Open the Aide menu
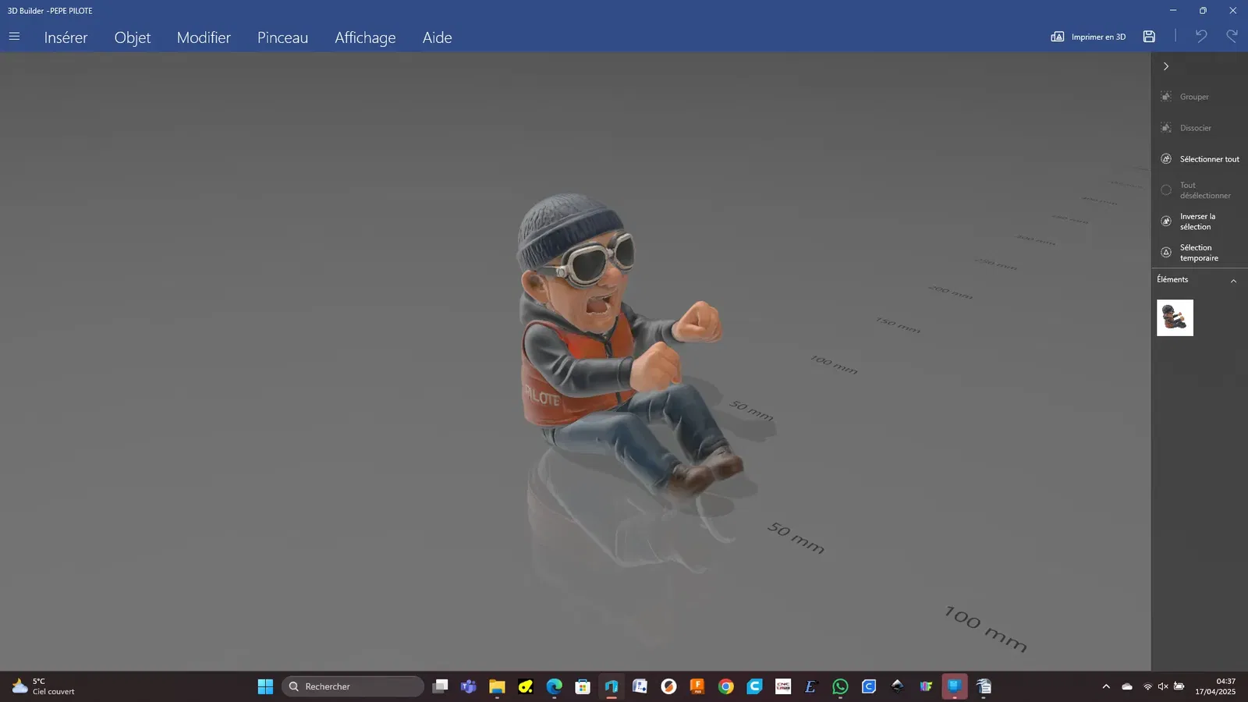Viewport: 1248px width, 702px height. coord(437,37)
